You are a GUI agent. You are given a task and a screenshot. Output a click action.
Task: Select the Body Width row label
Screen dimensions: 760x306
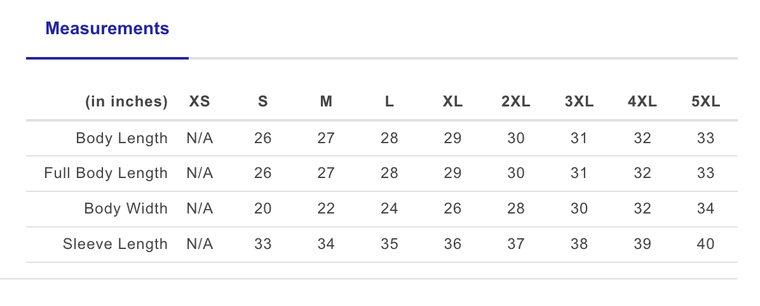[x=126, y=209]
